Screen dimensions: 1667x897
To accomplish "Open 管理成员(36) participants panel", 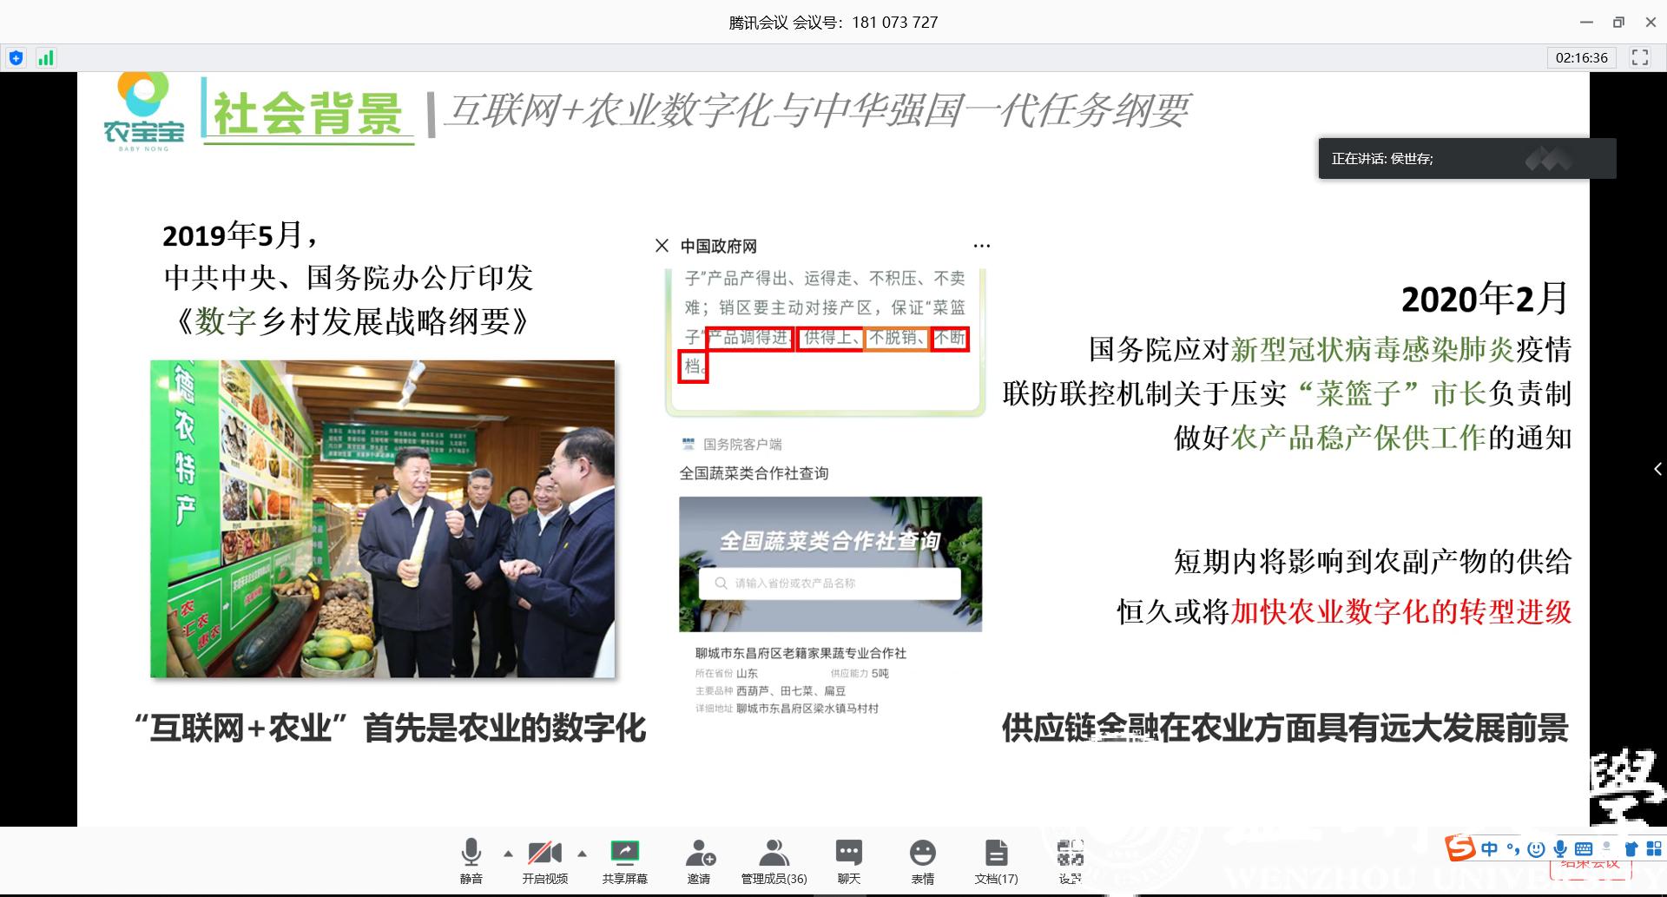I will (773, 860).
